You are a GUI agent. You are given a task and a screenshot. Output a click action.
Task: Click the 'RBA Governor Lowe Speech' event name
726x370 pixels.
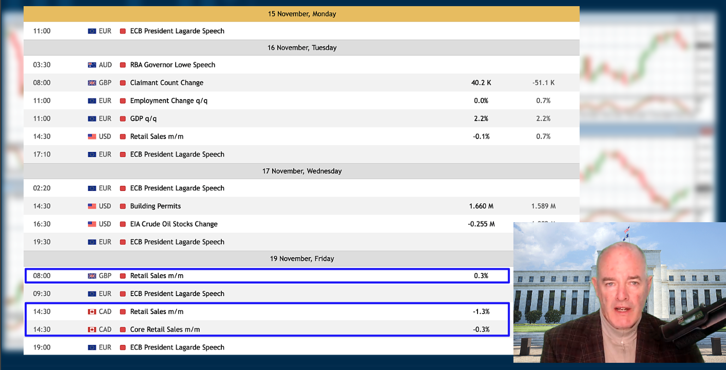point(173,65)
